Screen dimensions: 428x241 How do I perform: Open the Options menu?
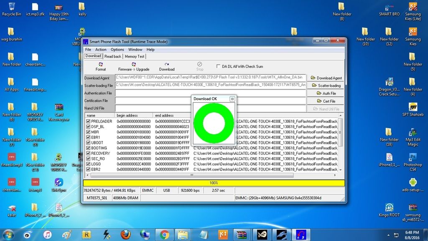click(x=117, y=50)
